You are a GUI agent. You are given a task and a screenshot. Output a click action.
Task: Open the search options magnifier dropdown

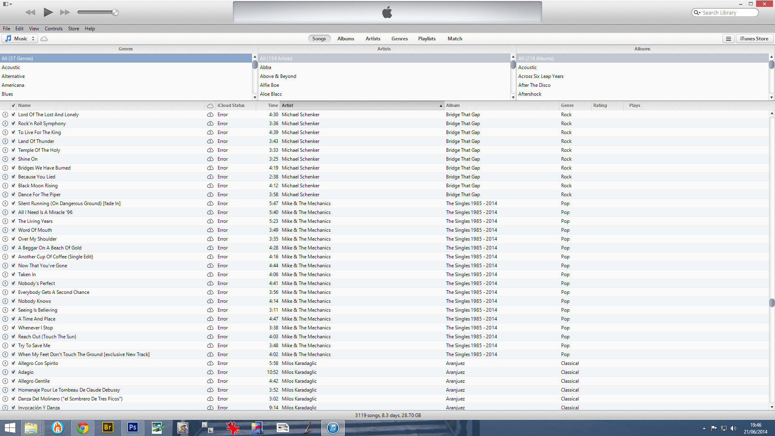pos(697,13)
